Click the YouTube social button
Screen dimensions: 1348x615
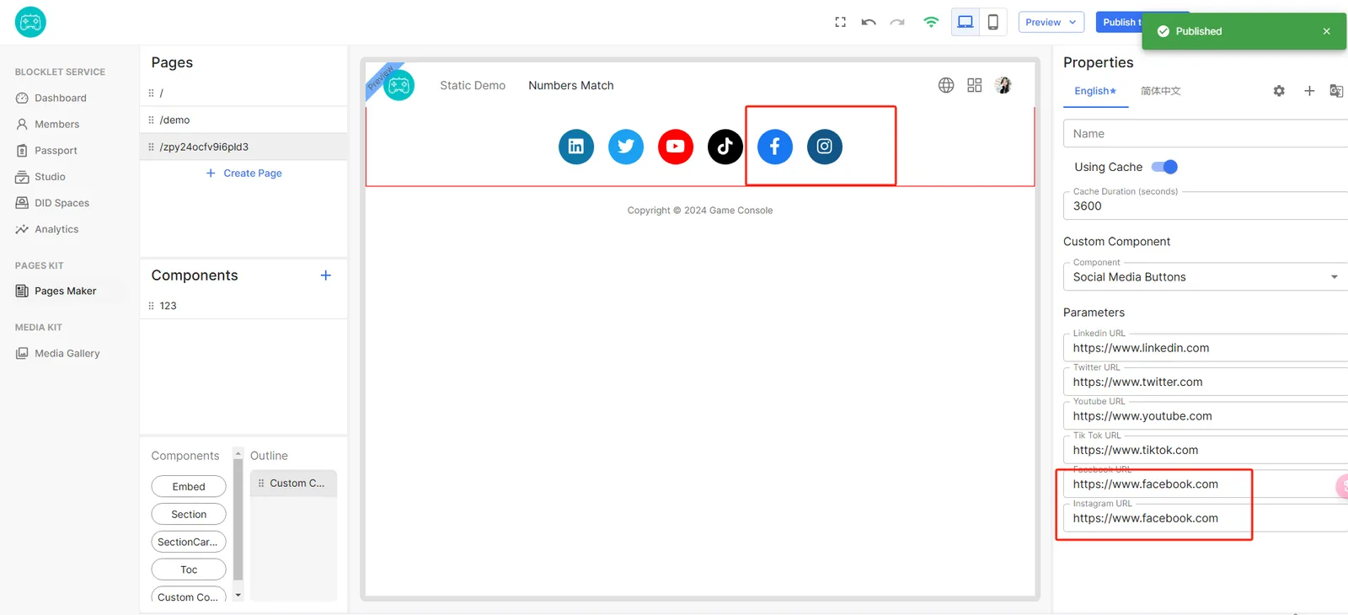676,147
